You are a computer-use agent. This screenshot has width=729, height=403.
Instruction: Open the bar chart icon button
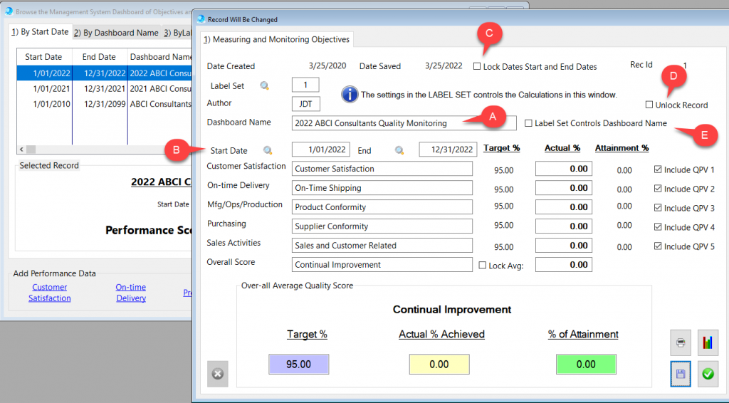(708, 343)
